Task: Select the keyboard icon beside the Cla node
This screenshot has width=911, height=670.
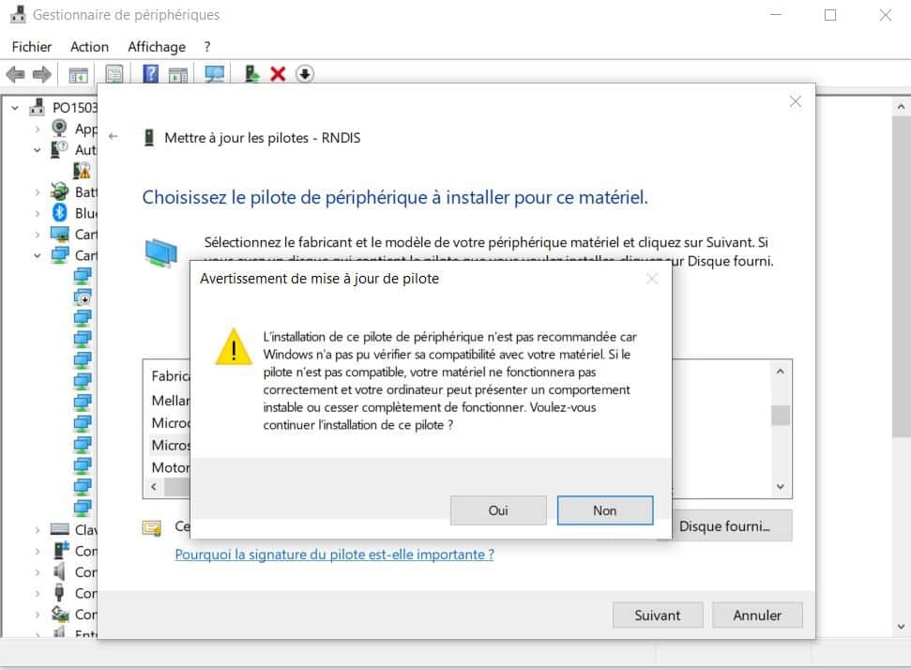Action: [x=60, y=529]
